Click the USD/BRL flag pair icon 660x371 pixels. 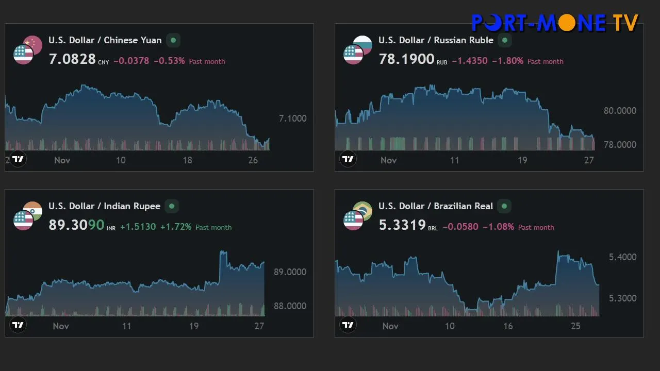pos(357,216)
